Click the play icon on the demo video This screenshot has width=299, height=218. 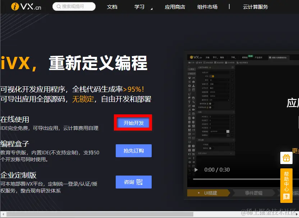coord(195,169)
